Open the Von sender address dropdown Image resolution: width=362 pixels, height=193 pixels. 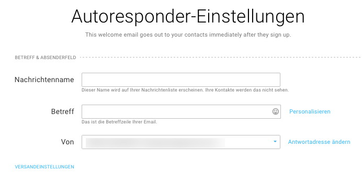(x=181, y=142)
